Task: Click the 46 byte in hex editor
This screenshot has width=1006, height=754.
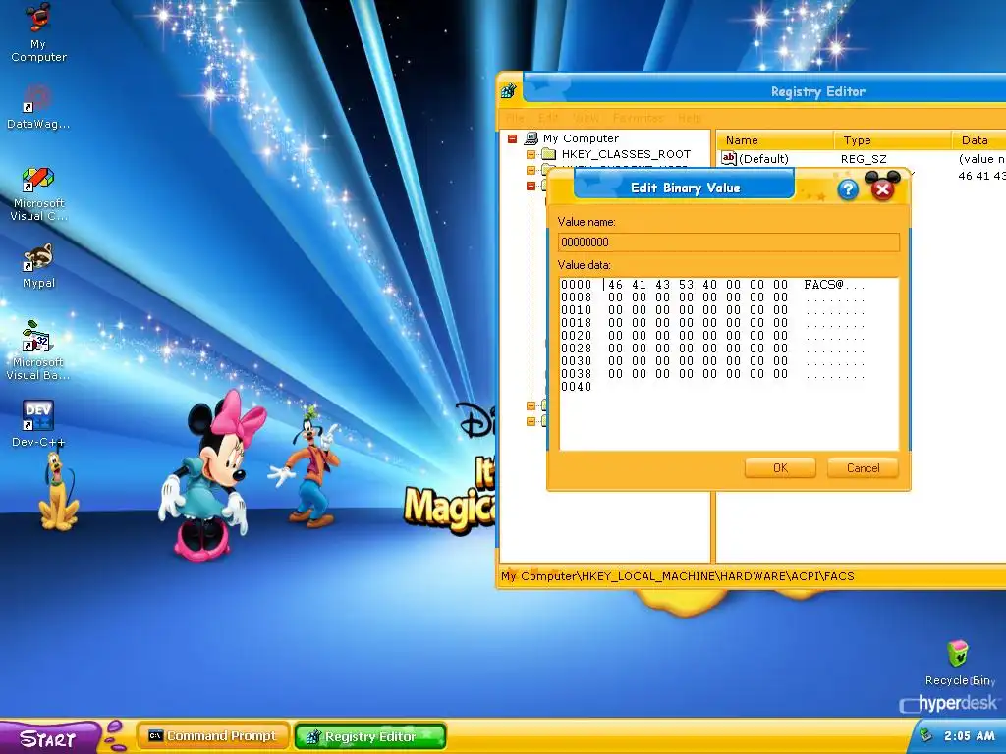Action: [615, 285]
